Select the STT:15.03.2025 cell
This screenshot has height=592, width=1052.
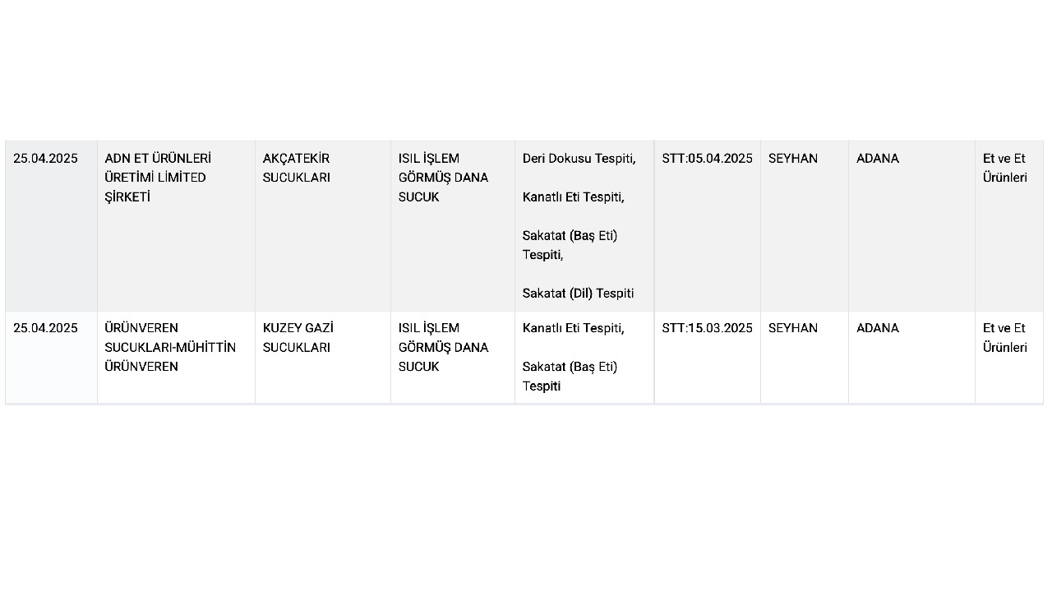click(x=708, y=358)
